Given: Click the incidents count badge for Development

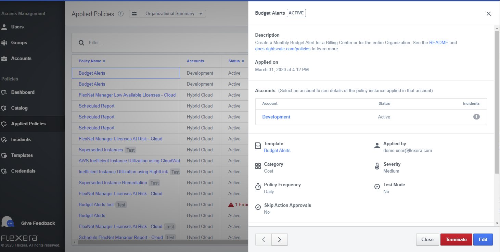Looking at the screenshot, I should tap(476, 117).
